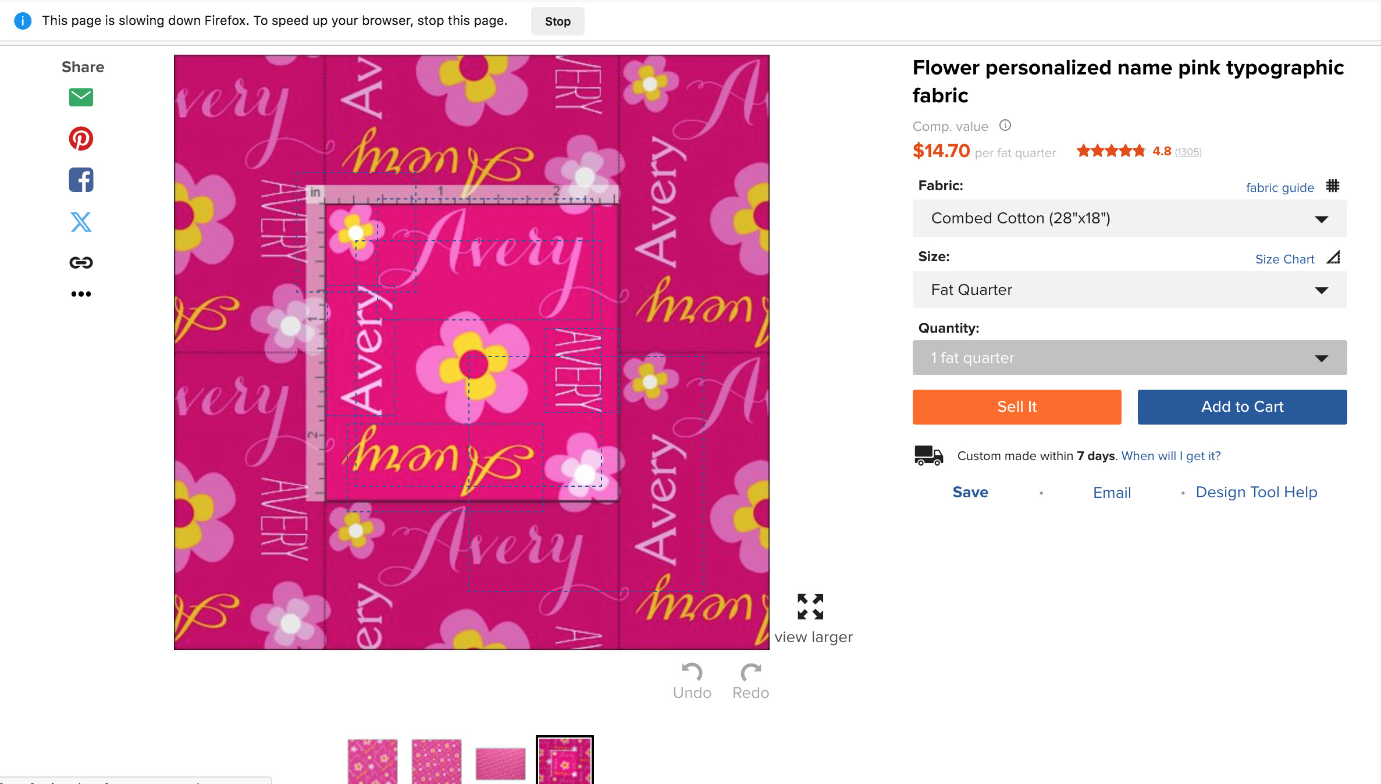
Task: Redo the design change
Action: click(x=750, y=682)
